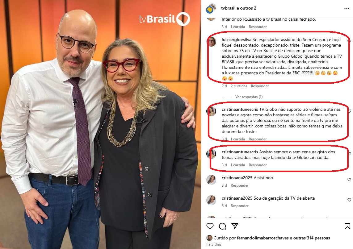Open the tvbrasil username link in header

pos(228,8)
